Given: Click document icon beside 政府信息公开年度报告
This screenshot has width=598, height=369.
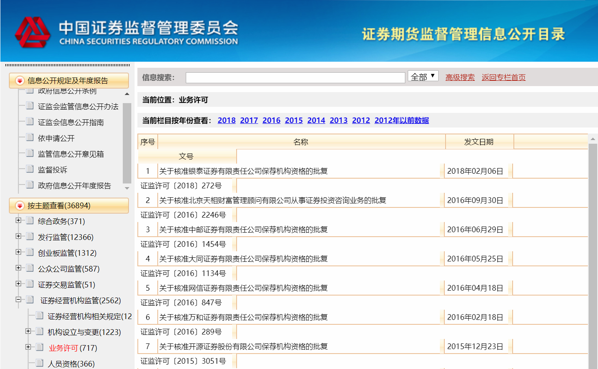Looking at the screenshot, I should point(30,185).
